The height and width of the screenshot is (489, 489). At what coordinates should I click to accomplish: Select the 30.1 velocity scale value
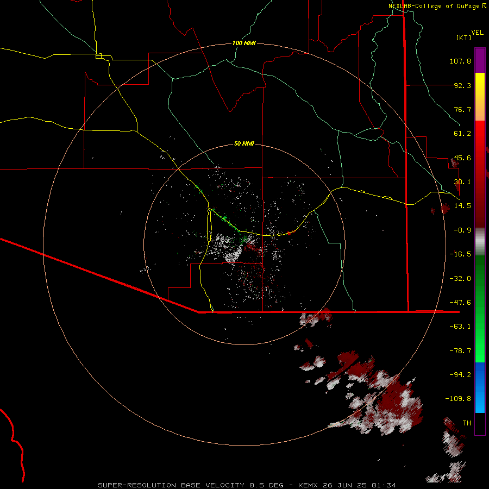462,182
